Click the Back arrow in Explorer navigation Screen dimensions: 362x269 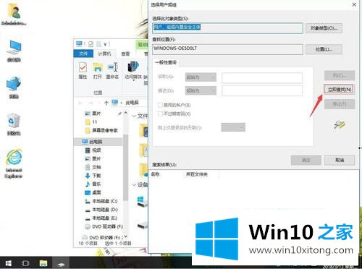[x=80, y=103]
